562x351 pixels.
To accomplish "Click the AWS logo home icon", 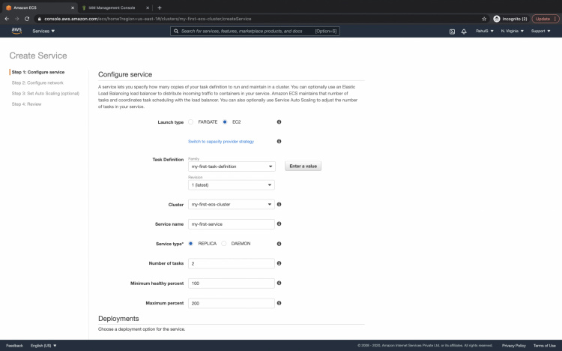I will click(x=16, y=31).
